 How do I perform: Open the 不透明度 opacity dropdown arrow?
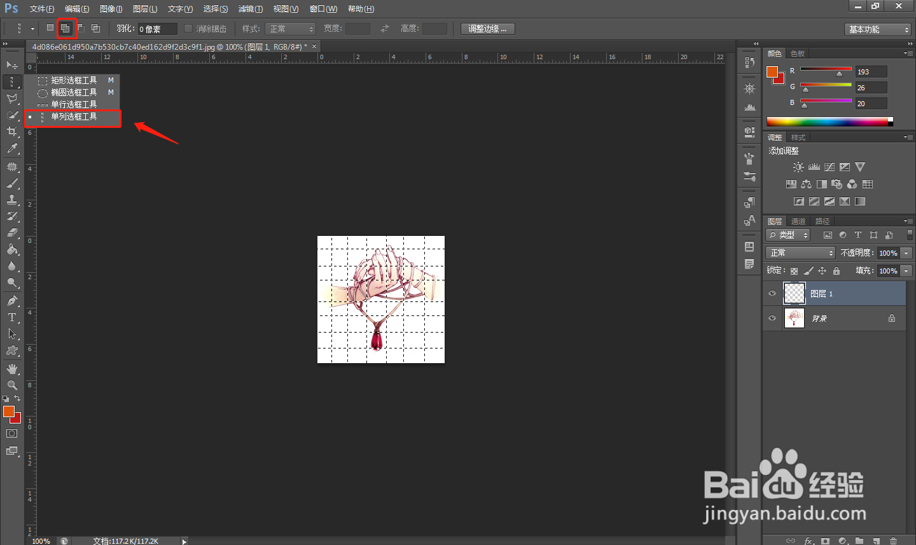[906, 252]
